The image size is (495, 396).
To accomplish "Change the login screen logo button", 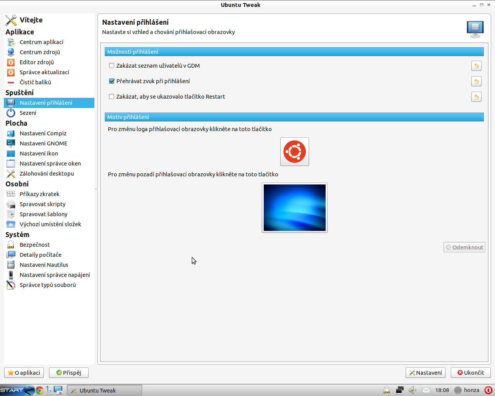I will tap(295, 152).
